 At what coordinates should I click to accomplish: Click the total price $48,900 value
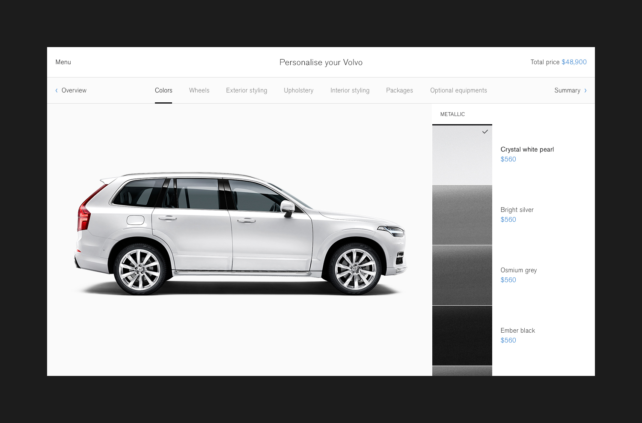(x=574, y=62)
